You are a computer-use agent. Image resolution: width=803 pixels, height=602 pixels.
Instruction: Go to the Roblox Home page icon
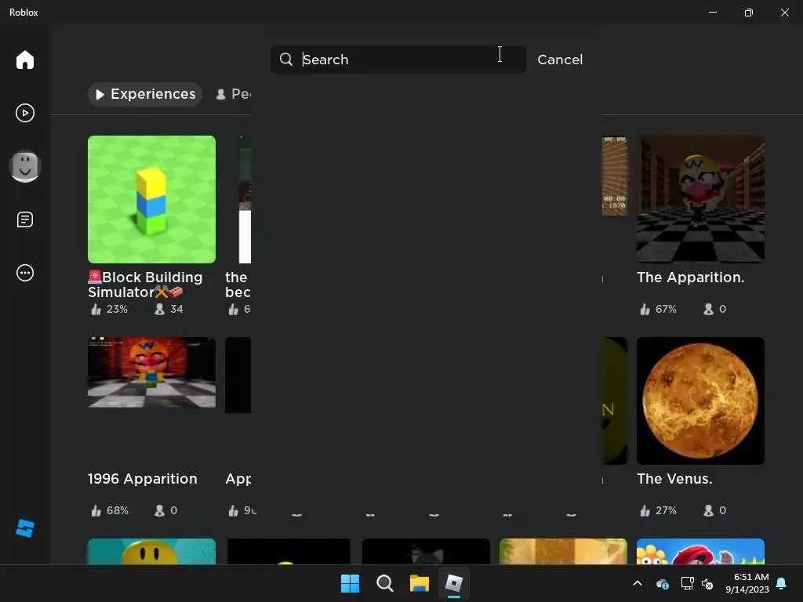(x=24, y=60)
